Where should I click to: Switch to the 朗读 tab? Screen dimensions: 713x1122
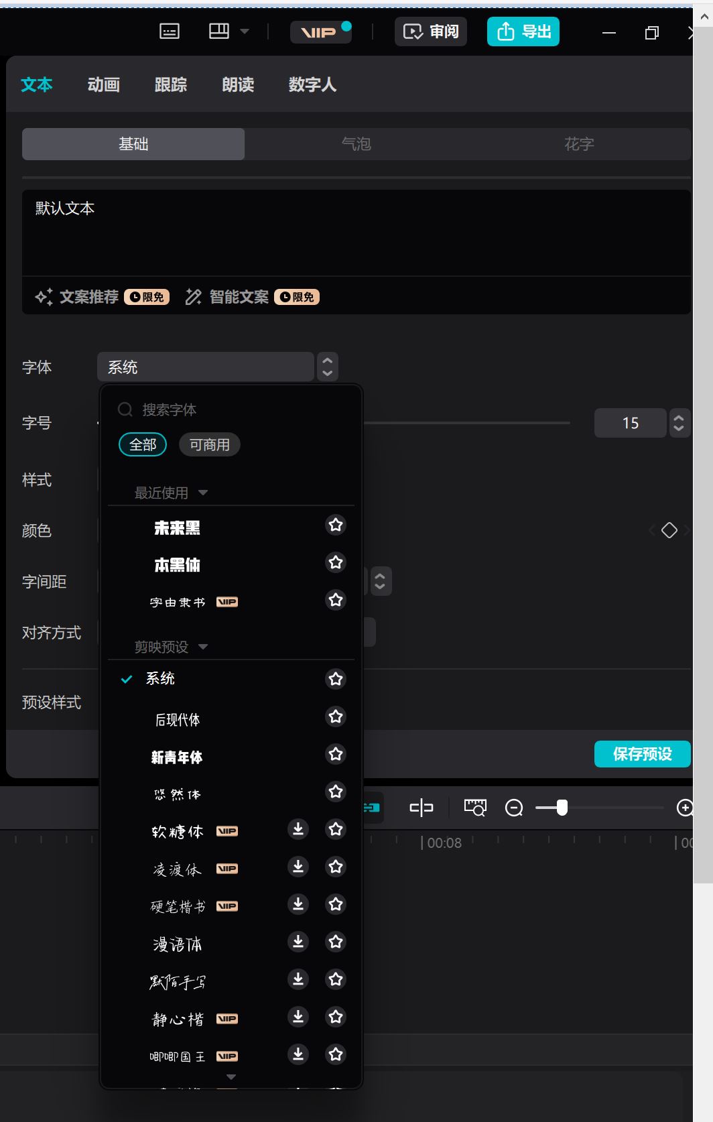point(238,84)
